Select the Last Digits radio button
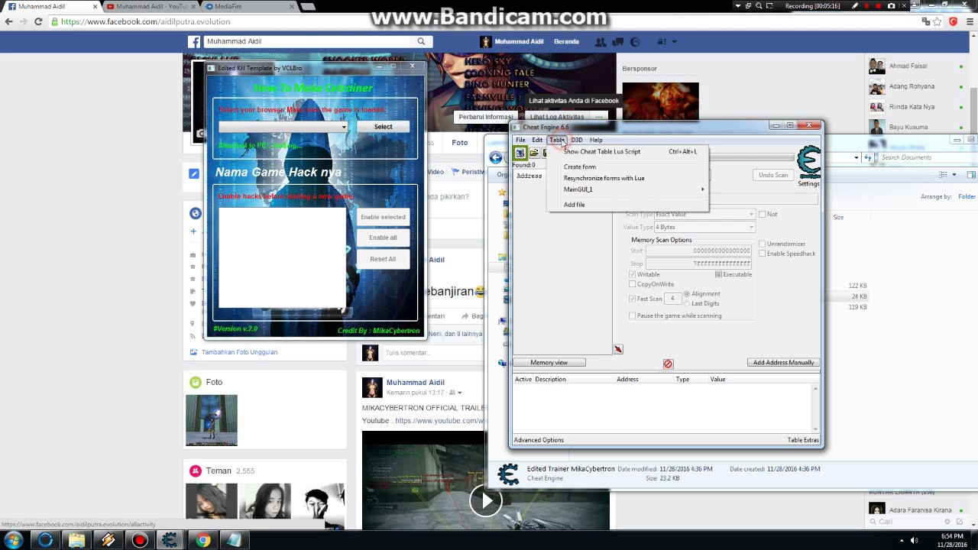This screenshot has height=550, width=978. (x=687, y=303)
